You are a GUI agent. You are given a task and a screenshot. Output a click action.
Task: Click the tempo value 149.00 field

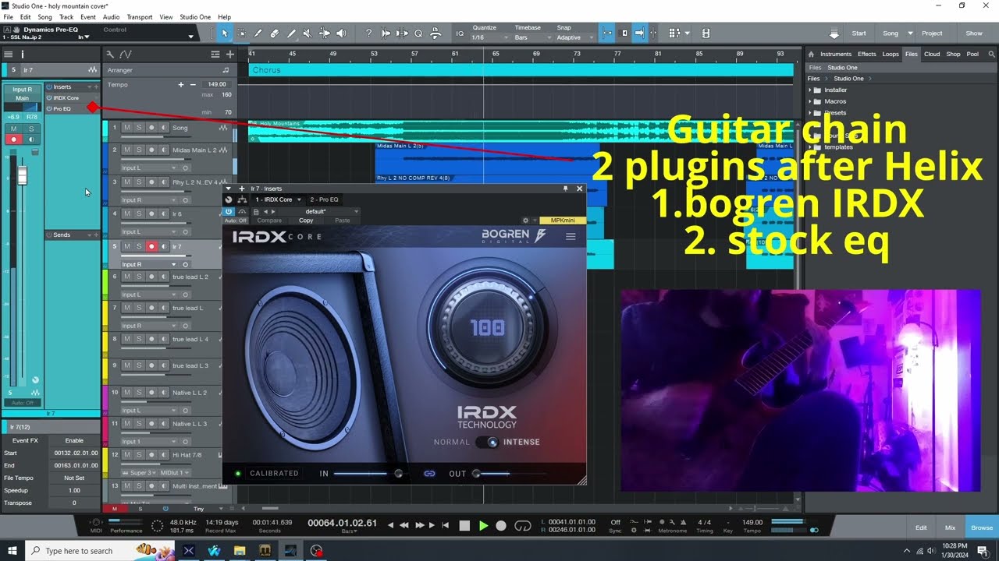click(216, 84)
